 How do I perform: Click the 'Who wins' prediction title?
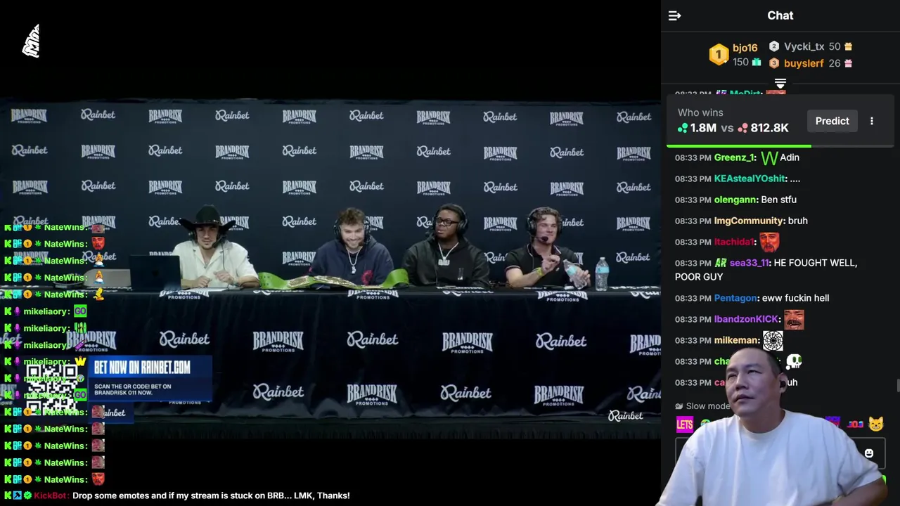click(x=700, y=112)
